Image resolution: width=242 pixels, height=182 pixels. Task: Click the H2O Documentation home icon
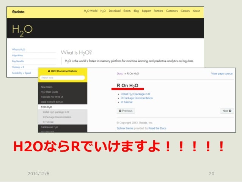click(49, 71)
